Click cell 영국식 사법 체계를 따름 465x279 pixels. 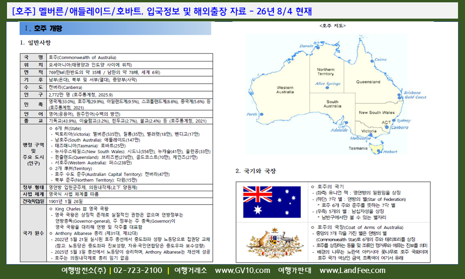(130, 194)
